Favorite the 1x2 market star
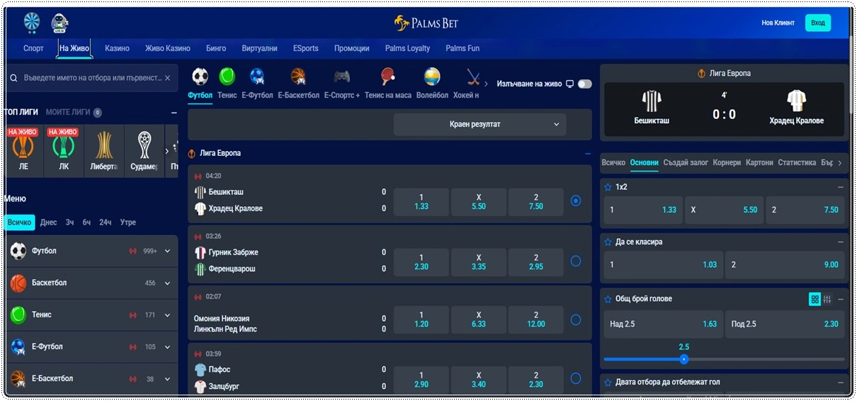Image resolution: width=857 pixels, height=401 pixels. 607,187
